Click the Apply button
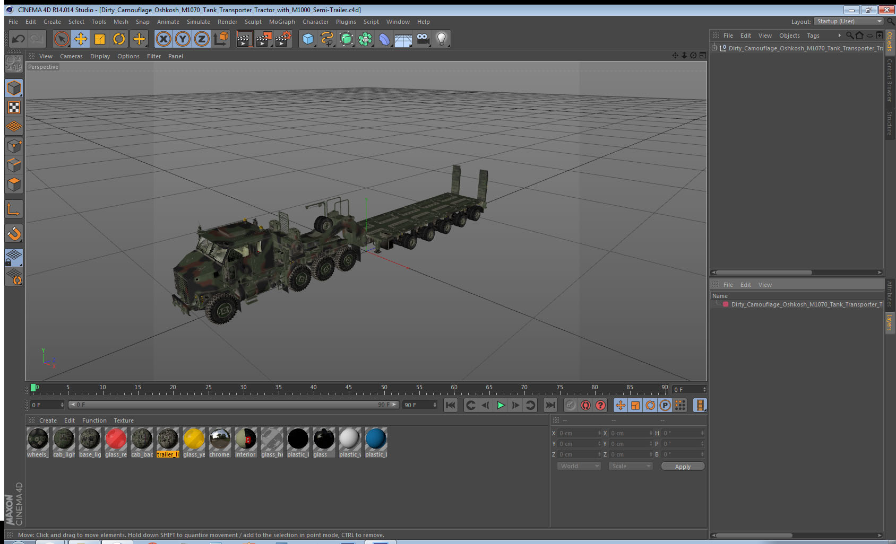 [683, 467]
